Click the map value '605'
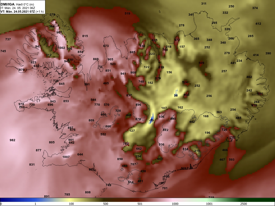275x206 pixels. [x=187, y=95]
